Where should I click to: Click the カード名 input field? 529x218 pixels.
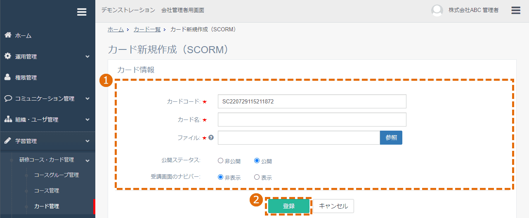point(312,120)
